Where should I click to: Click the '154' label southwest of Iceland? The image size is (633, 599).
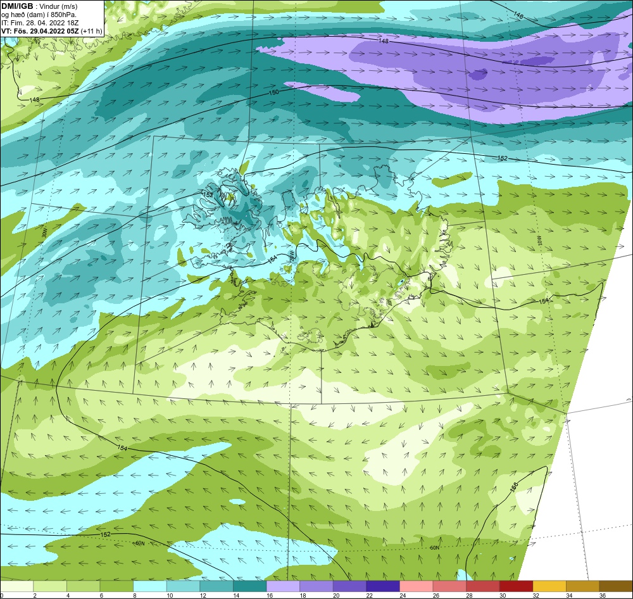pos(122,448)
